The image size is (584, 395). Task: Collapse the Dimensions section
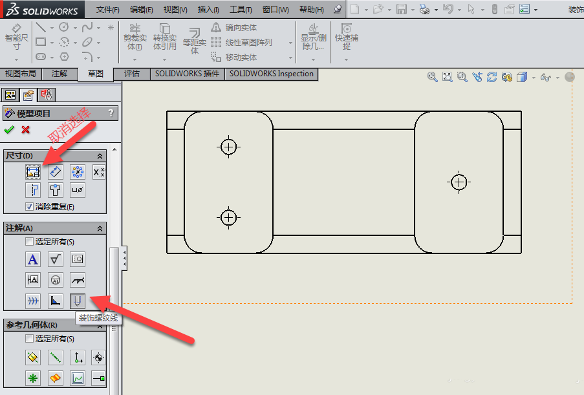pos(100,156)
